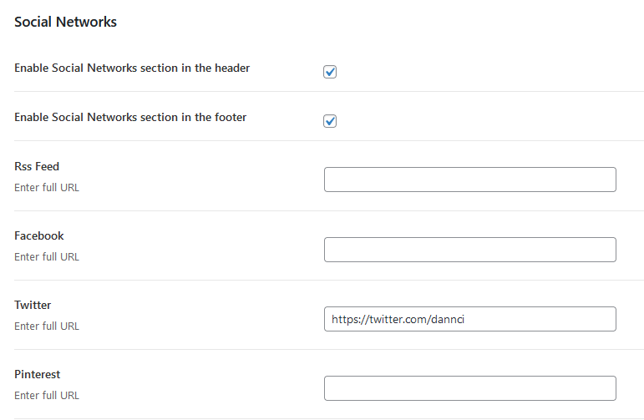Screen dimensions: 644x420
Task: Click into the Facebook URL text box
Action: [469, 249]
